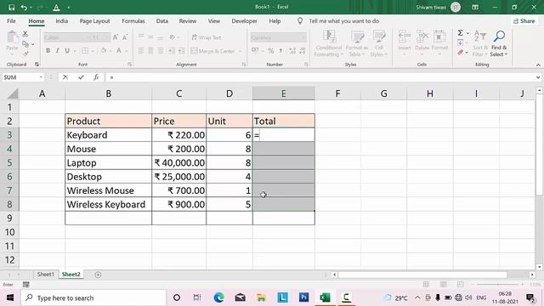This screenshot has height=306, width=544.
Task: Open File Explorer from the taskbar
Action: click(x=261, y=297)
